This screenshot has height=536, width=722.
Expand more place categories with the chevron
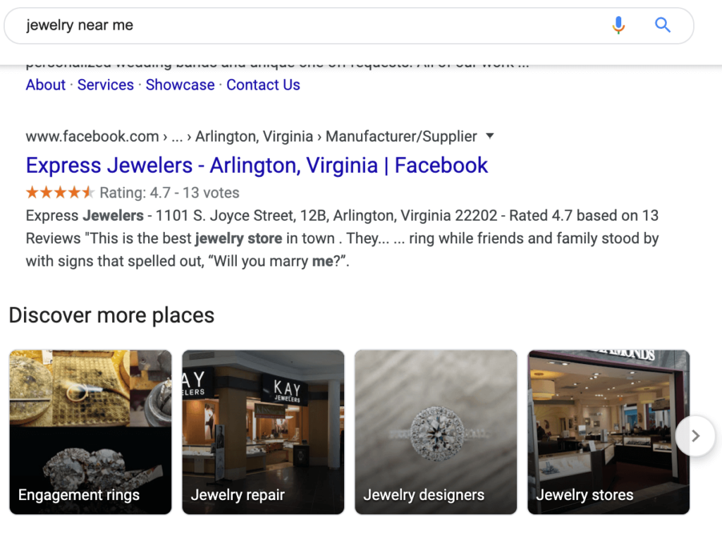[x=695, y=436]
